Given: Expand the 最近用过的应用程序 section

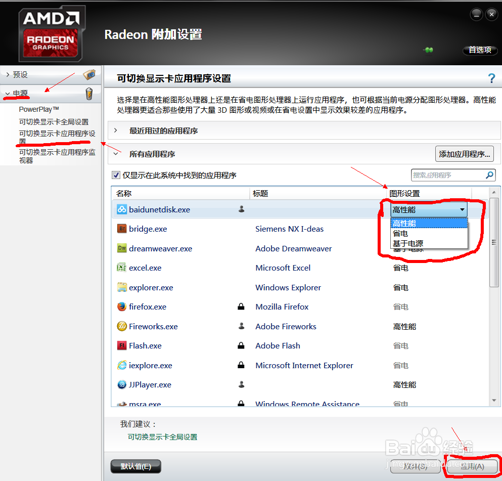Looking at the screenshot, I should tap(116, 130).
